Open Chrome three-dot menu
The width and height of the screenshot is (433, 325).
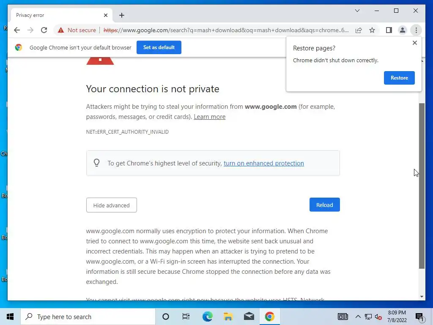point(416,30)
